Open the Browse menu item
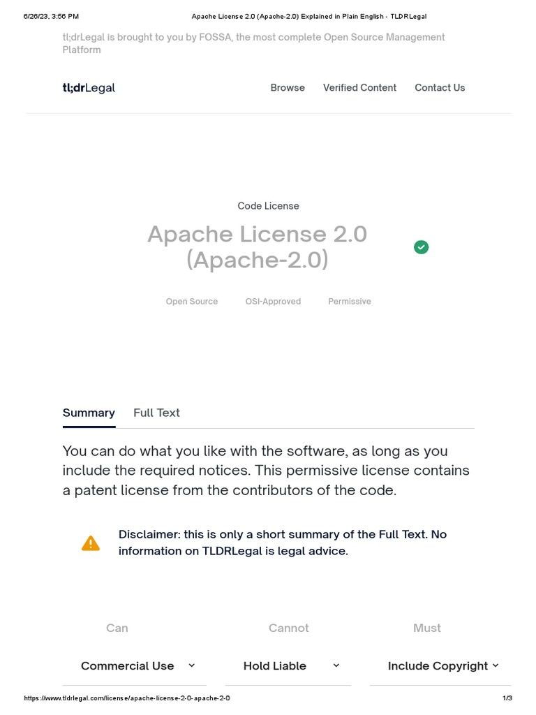This screenshot has height=715, width=536. pyautogui.click(x=288, y=88)
